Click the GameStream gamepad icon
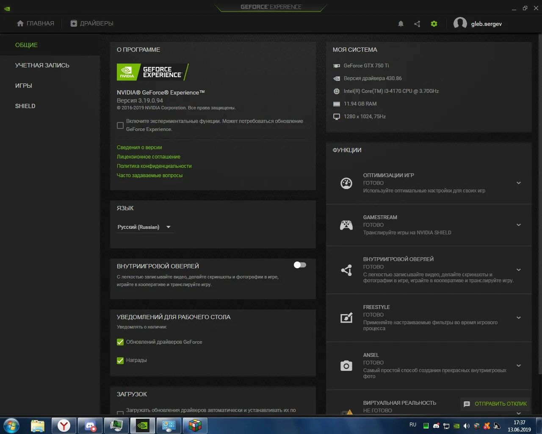The width and height of the screenshot is (542, 434). click(346, 225)
